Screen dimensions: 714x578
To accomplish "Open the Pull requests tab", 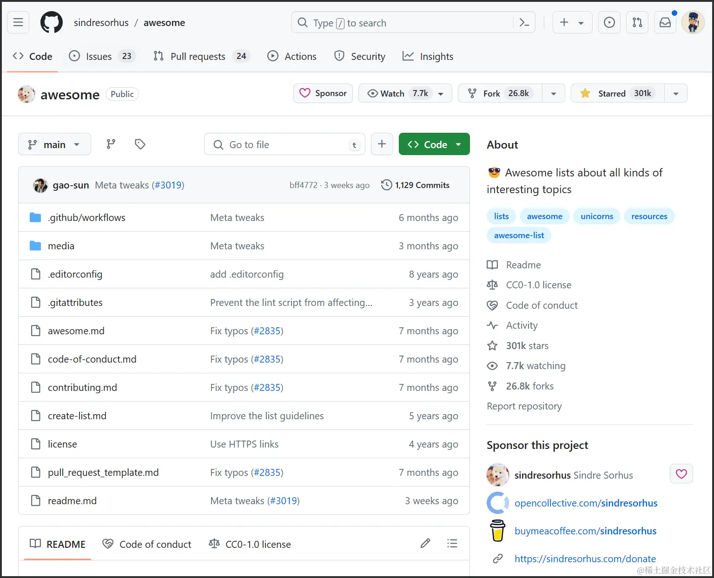I will (202, 56).
